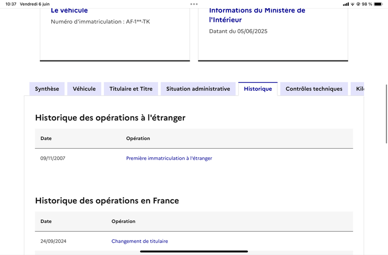Open the 'Changement de titulaire' link

coord(140,241)
